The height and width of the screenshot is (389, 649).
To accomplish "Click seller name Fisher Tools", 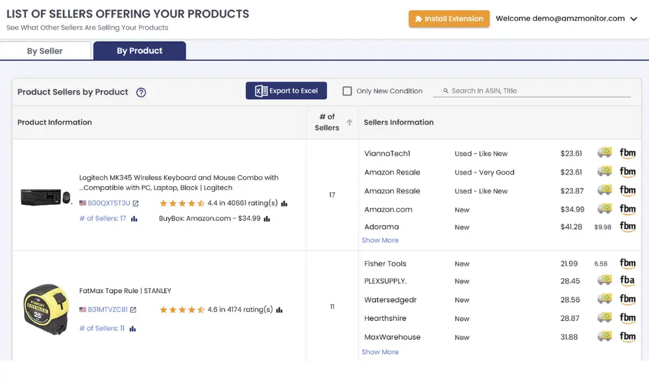I will 386,264.
